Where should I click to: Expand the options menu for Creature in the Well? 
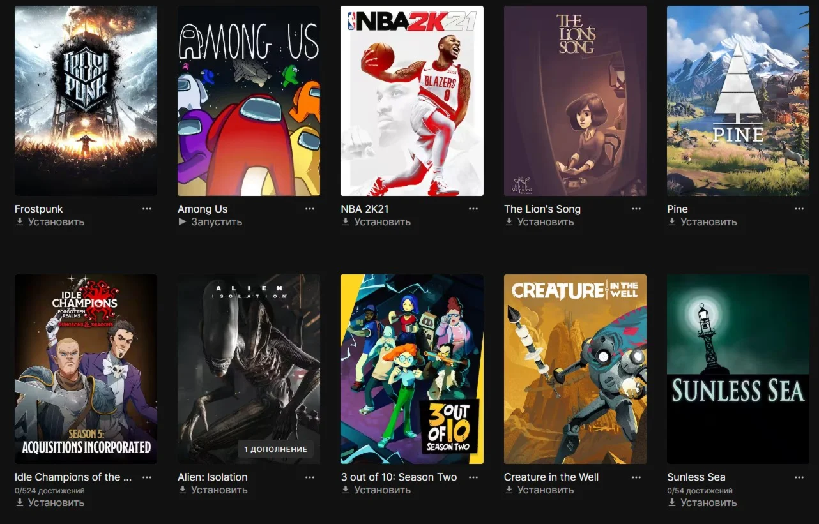coord(636,477)
